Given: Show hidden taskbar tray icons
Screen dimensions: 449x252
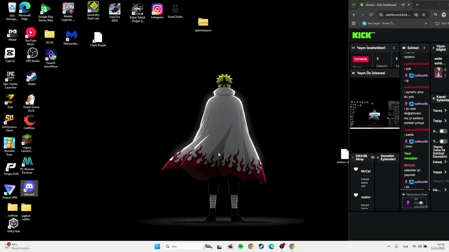Looking at the screenshot, I should 389,246.
